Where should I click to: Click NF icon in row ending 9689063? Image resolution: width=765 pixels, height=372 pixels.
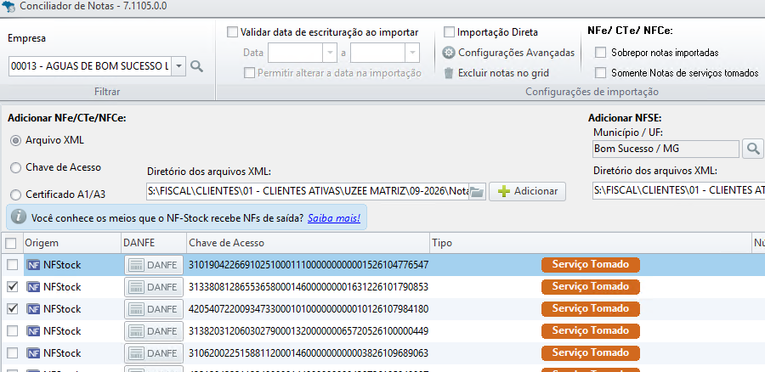(33, 353)
